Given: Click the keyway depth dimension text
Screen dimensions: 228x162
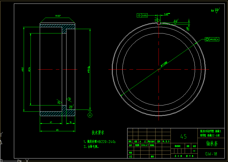Looking at the screenshot, I should [188, 29].
